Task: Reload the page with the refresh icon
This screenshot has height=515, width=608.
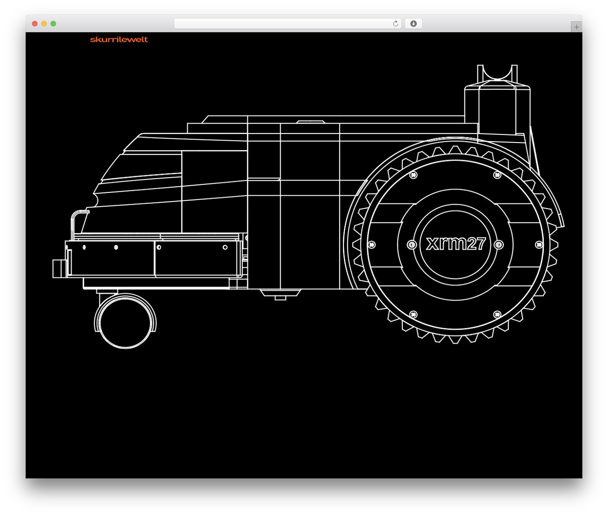Action: [396, 24]
